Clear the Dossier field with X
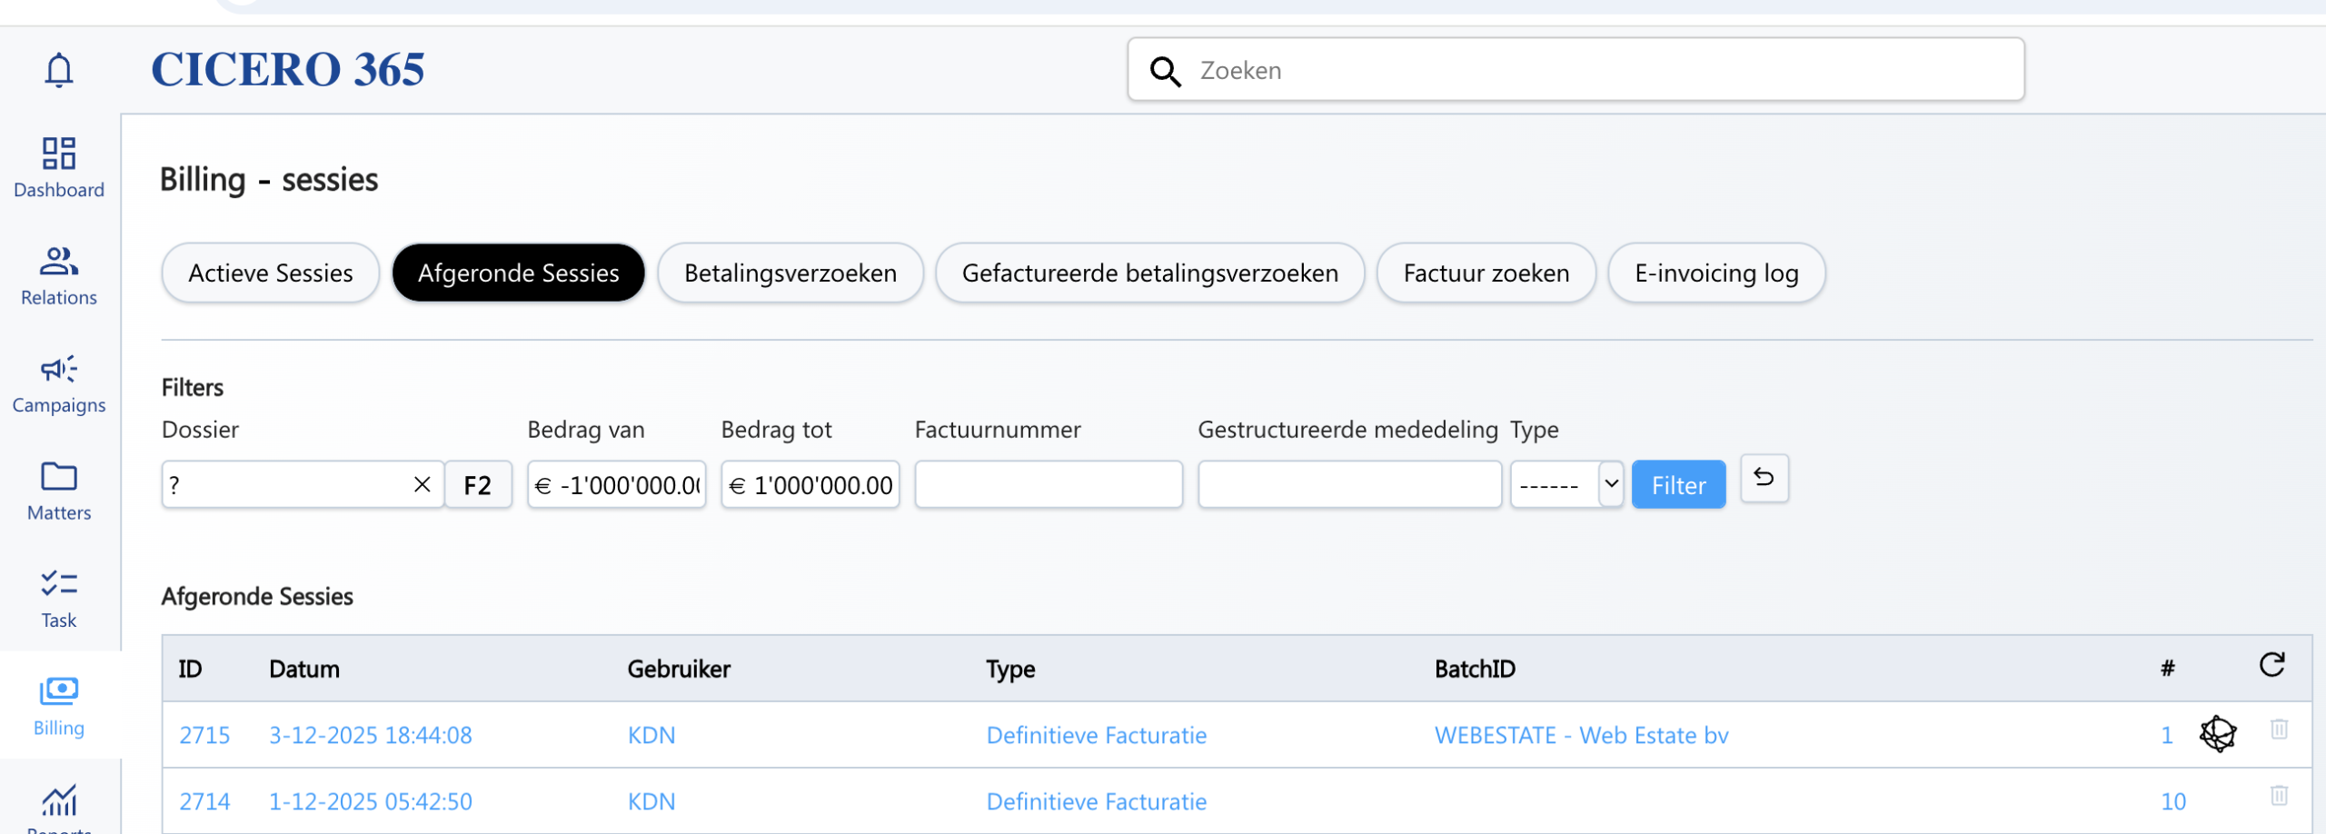Viewport: 2326px width, 834px height. pos(422,485)
